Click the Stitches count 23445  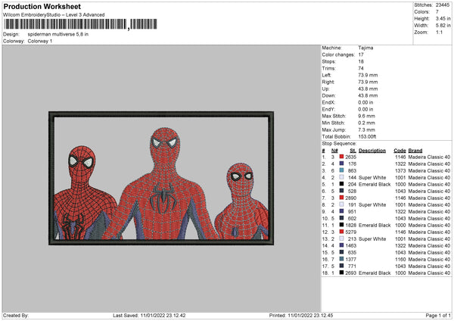pyautogui.click(x=441, y=4)
